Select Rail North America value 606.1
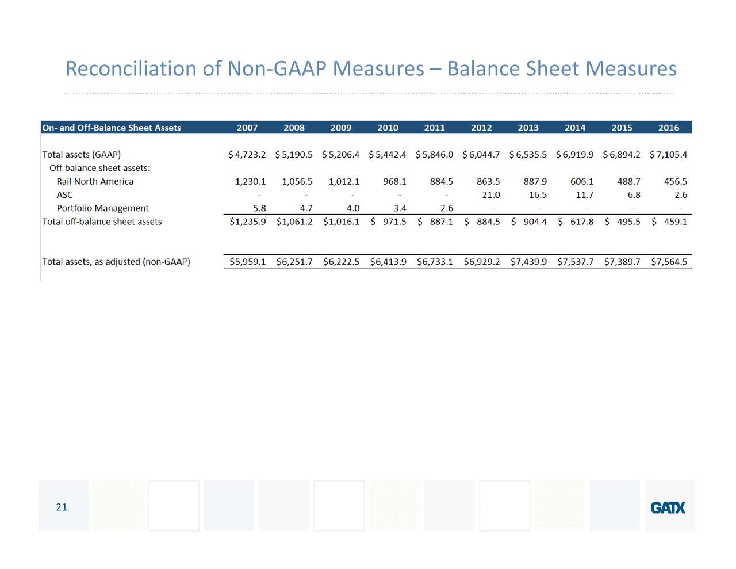 coord(582,181)
